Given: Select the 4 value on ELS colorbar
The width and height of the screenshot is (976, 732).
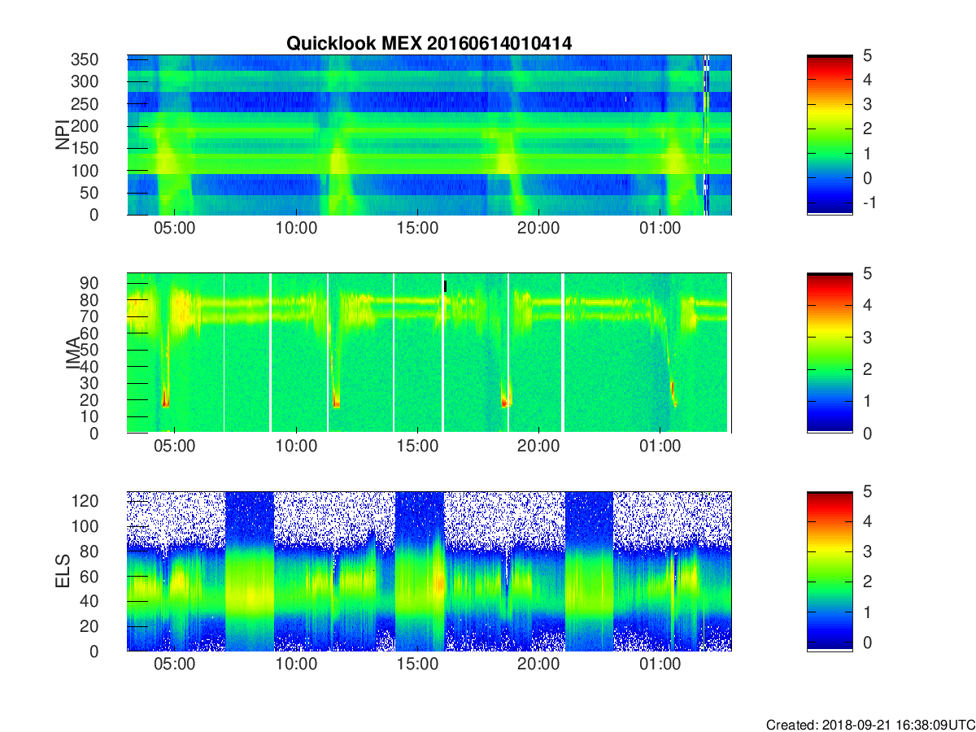Looking at the screenshot, I should 867,521.
